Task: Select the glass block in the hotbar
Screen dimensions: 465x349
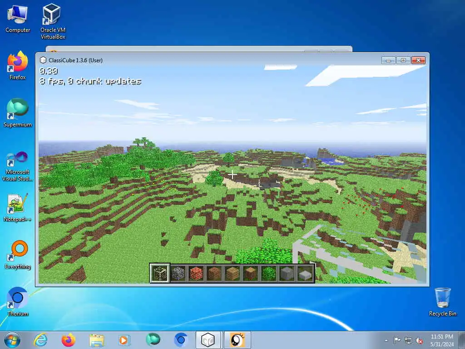Action: (x=160, y=273)
